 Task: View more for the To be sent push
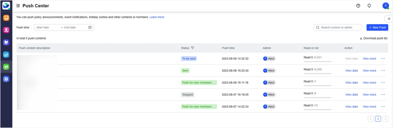click(369, 59)
